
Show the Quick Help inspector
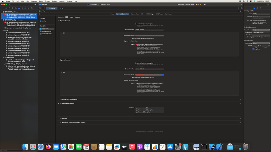(x=260, y=8)
